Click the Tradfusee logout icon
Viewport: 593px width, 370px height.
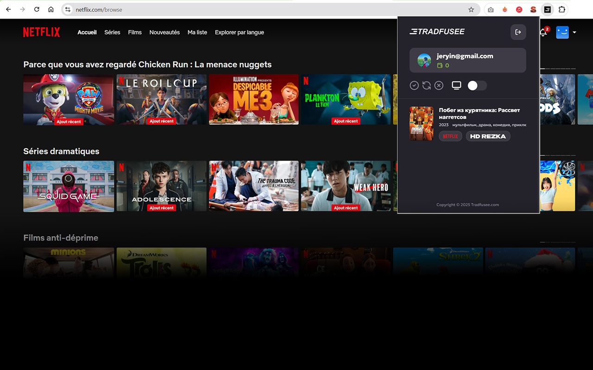coord(518,32)
